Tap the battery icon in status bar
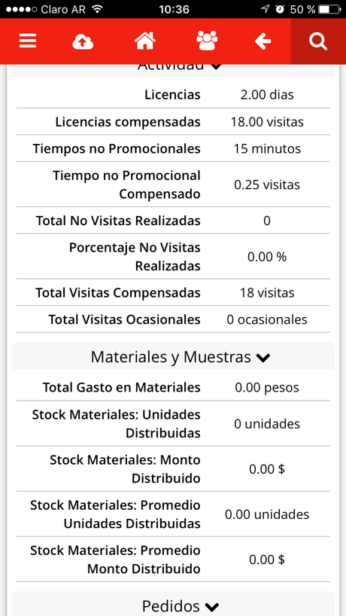The width and height of the screenshot is (346, 616). 329,10
